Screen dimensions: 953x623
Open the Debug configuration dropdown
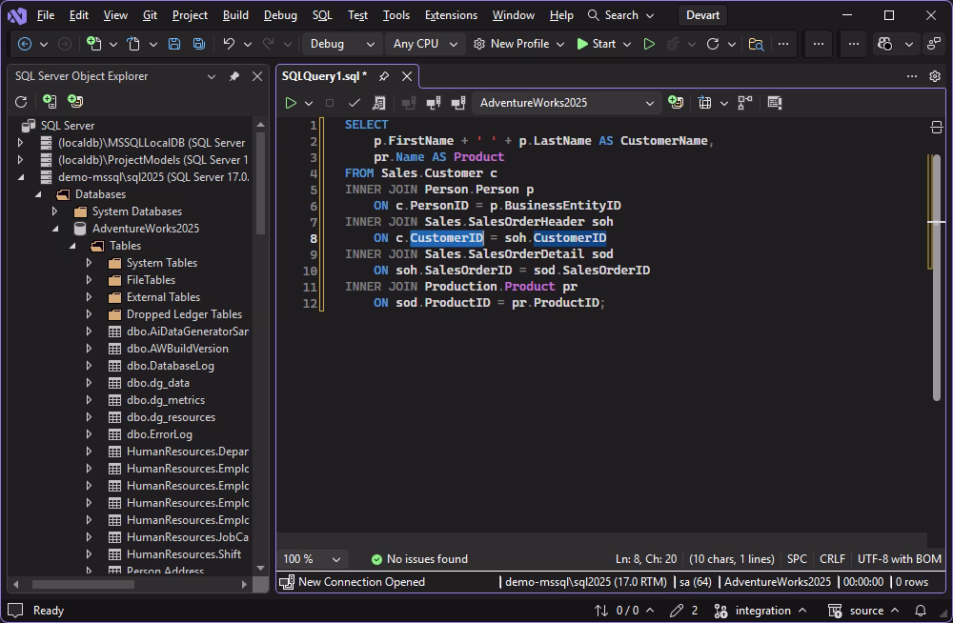(340, 44)
